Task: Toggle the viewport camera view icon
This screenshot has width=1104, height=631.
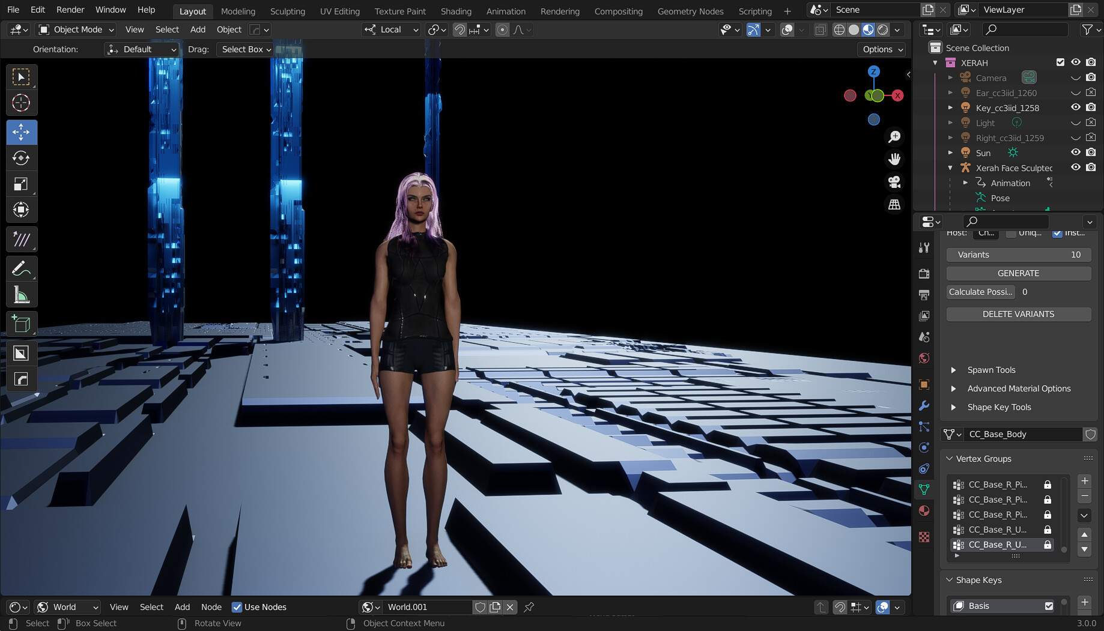Action: [x=894, y=181]
